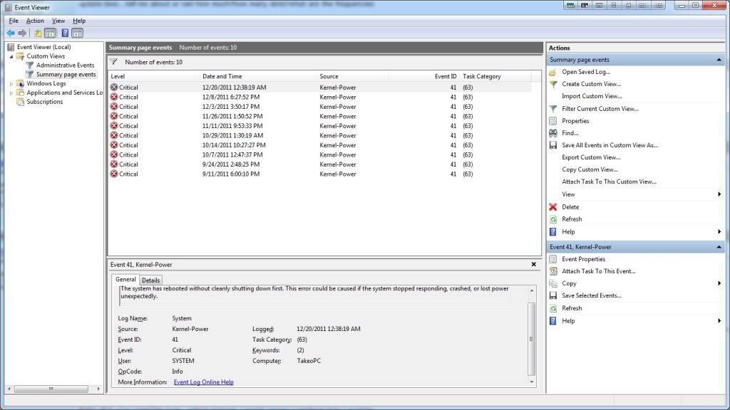The image size is (730, 410).
Task: Click the event details vertical scrollbar thumb
Action: click(531, 339)
